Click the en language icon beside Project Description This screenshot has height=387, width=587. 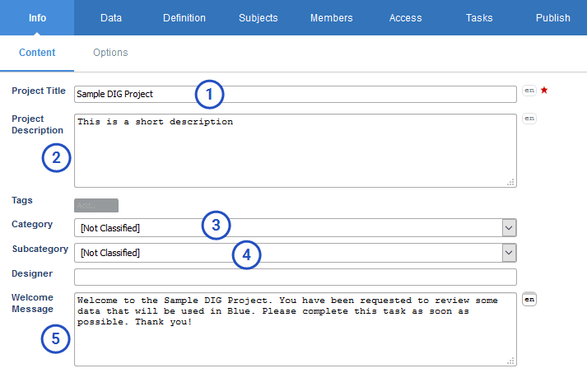tap(529, 119)
